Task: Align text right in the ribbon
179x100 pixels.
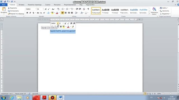Action: pyautogui.click(x=69, y=13)
